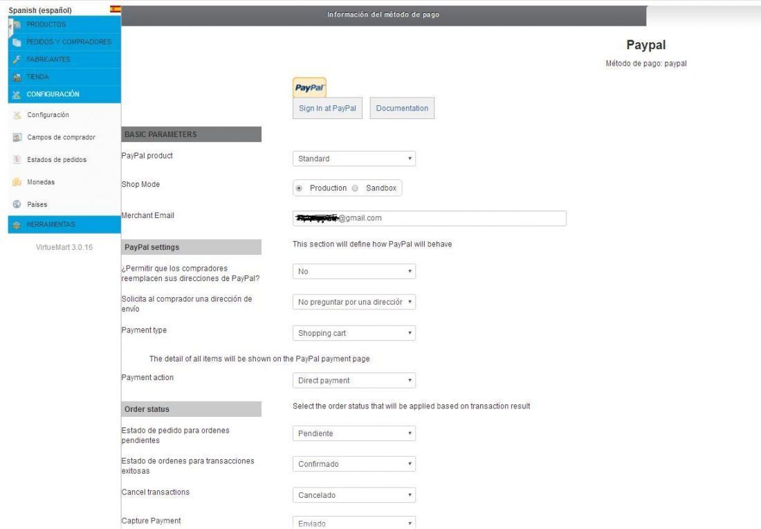The width and height of the screenshot is (761, 529).
Task: Collapse the sidebar with the arrow handle
Action: tap(10, 28)
